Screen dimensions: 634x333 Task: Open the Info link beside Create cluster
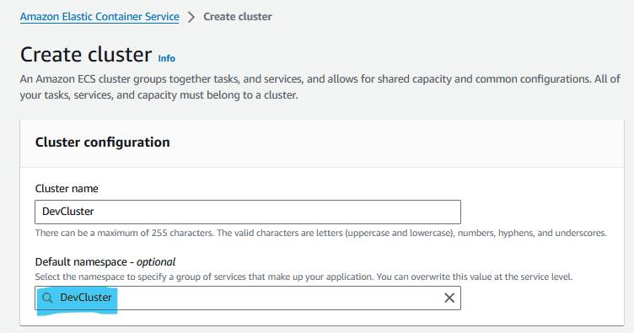click(x=166, y=59)
